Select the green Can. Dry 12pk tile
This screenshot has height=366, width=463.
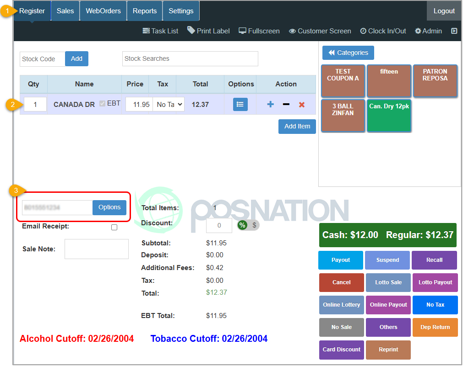388,116
